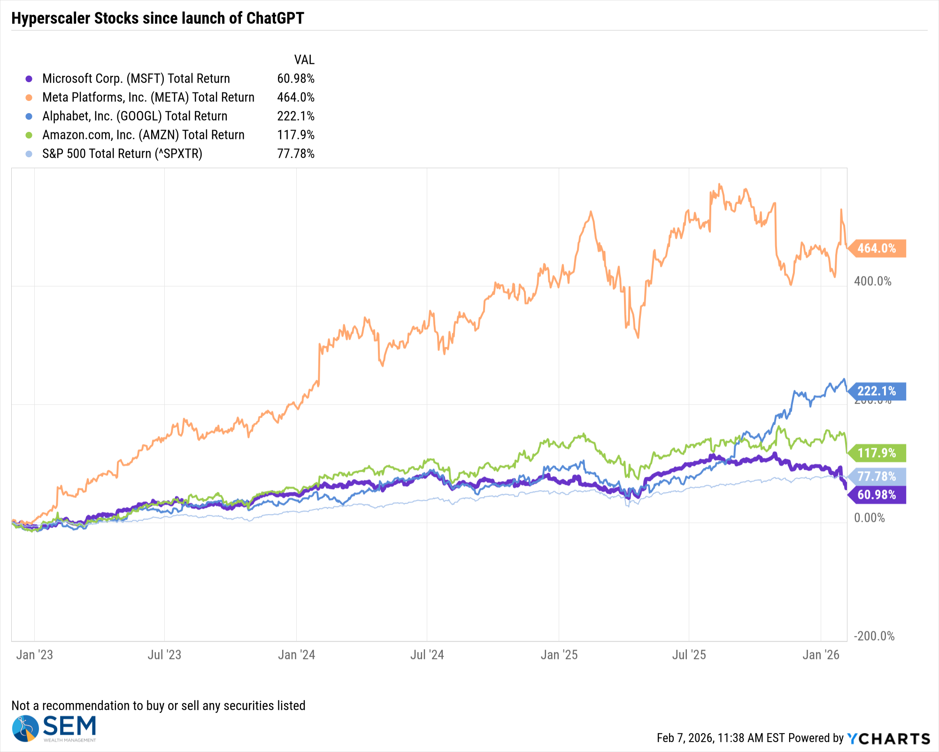Click the purple Microsoft legend dot
Viewport: 939px width, 752px height.
click(29, 79)
